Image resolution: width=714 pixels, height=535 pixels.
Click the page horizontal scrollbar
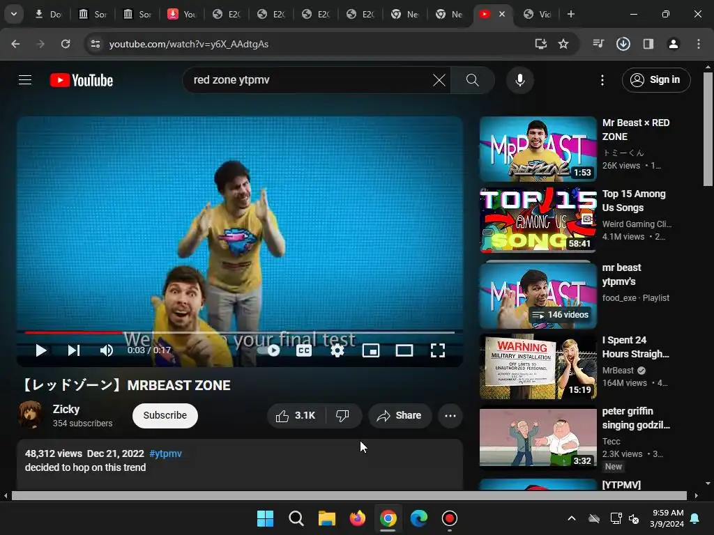[x=349, y=496]
